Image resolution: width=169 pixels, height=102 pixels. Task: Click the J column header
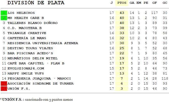point(112,3)
